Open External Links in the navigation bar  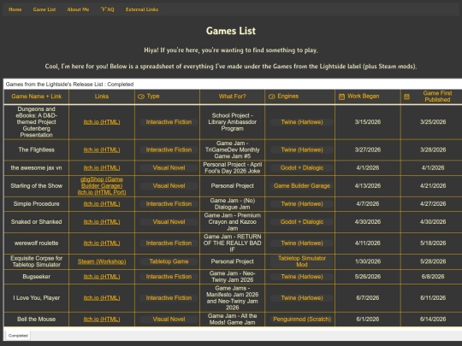(142, 9)
